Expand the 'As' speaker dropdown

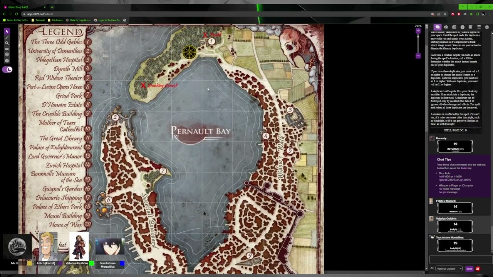449,269
